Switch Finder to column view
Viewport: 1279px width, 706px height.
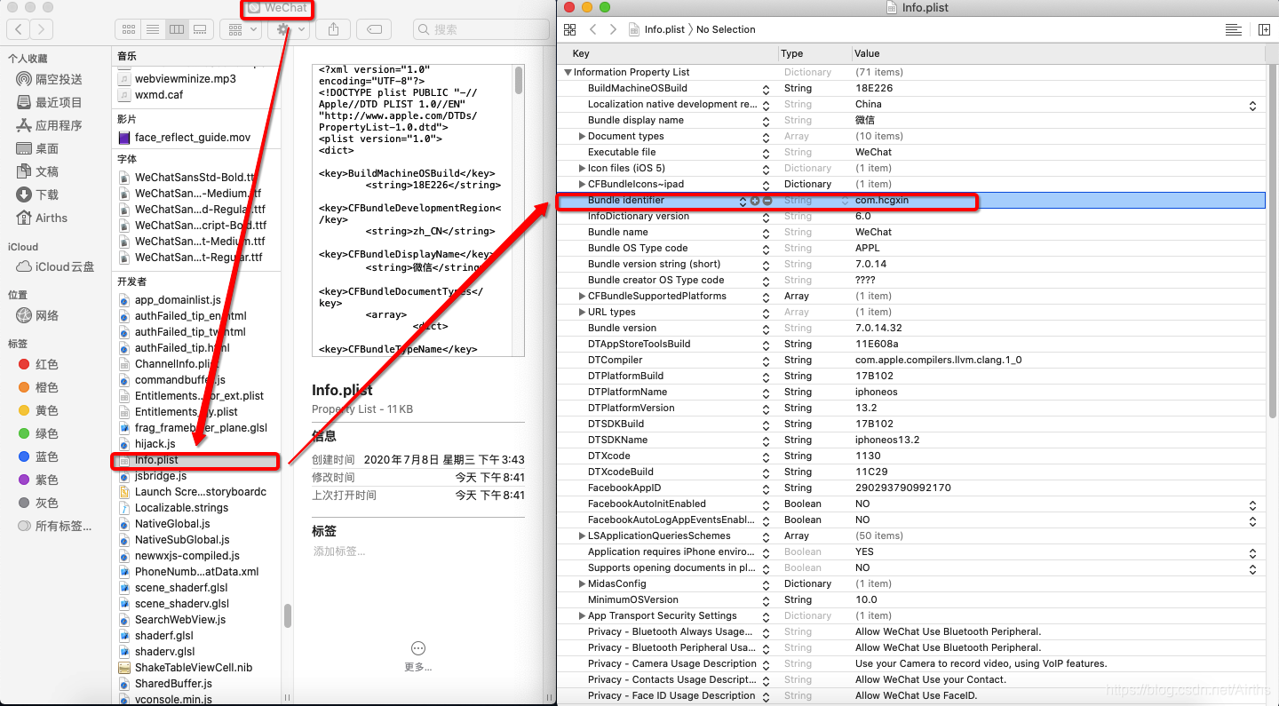click(x=176, y=29)
